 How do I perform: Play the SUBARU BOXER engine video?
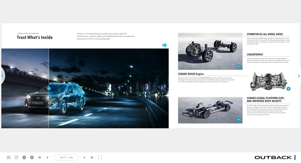[288, 89]
